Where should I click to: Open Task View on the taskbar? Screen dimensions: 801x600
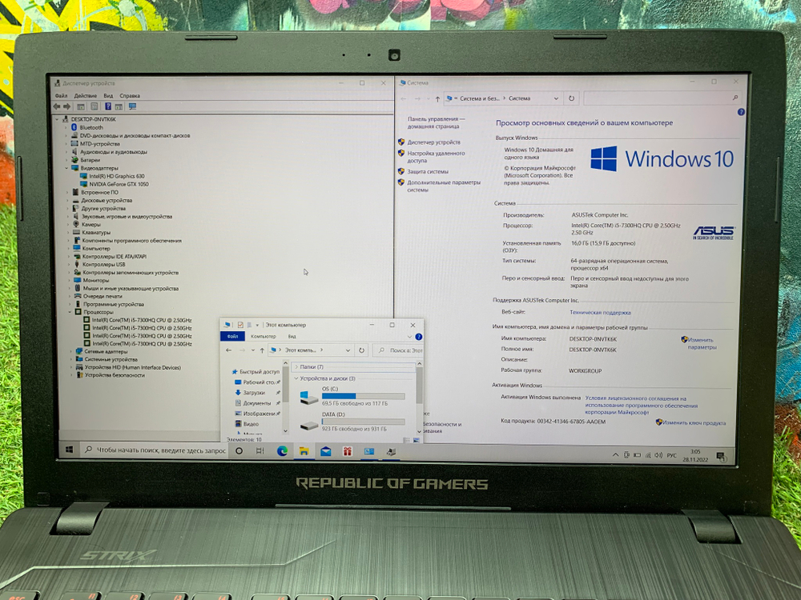[260, 451]
